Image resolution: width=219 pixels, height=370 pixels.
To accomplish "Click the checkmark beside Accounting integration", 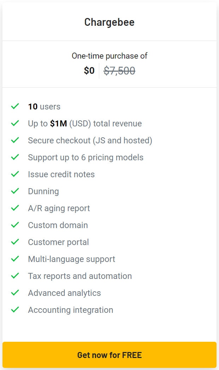I will click(15, 310).
